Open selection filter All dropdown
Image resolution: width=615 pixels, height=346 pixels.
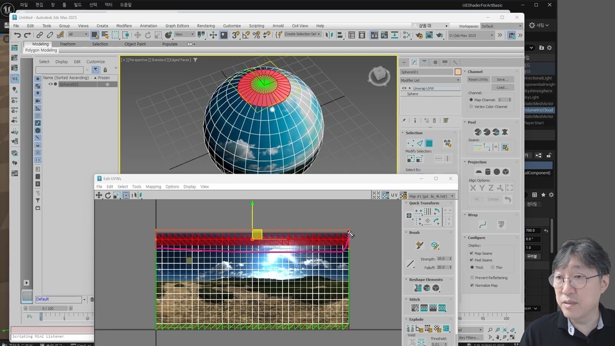pos(78,35)
